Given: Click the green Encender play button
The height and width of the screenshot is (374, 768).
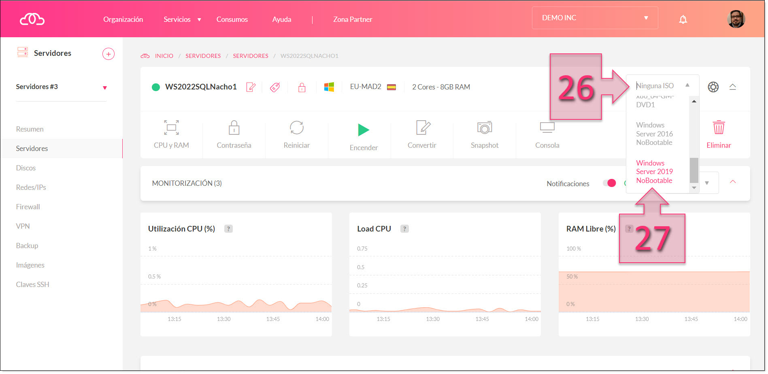Looking at the screenshot, I should click(363, 130).
